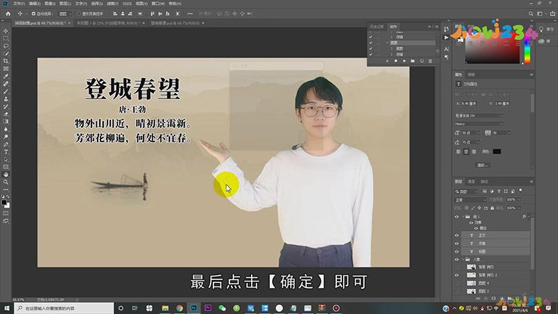Hide the 背景 拷贝 2 layer
This screenshot has width=558, height=314.
pos(457,275)
